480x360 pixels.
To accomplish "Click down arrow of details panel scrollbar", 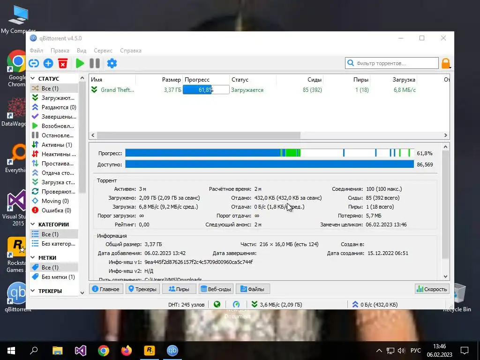I will [x=445, y=277].
